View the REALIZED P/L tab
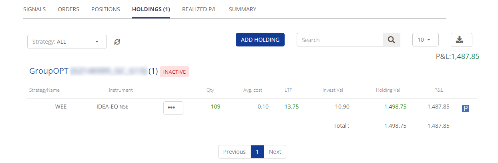The width and height of the screenshot is (498, 163). pyautogui.click(x=199, y=9)
